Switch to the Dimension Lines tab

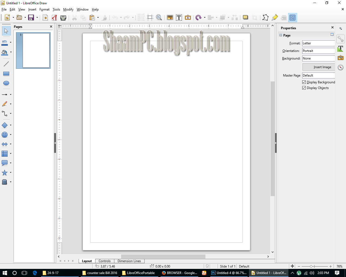129,261
